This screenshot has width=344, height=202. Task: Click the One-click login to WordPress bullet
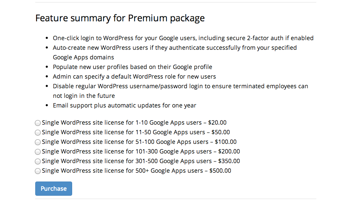pyautogui.click(x=183, y=38)
